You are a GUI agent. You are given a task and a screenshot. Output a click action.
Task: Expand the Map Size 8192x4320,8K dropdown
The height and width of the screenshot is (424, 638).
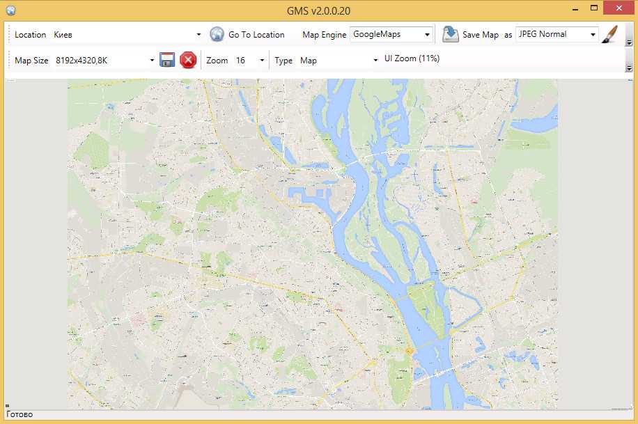tap(152, 60)
